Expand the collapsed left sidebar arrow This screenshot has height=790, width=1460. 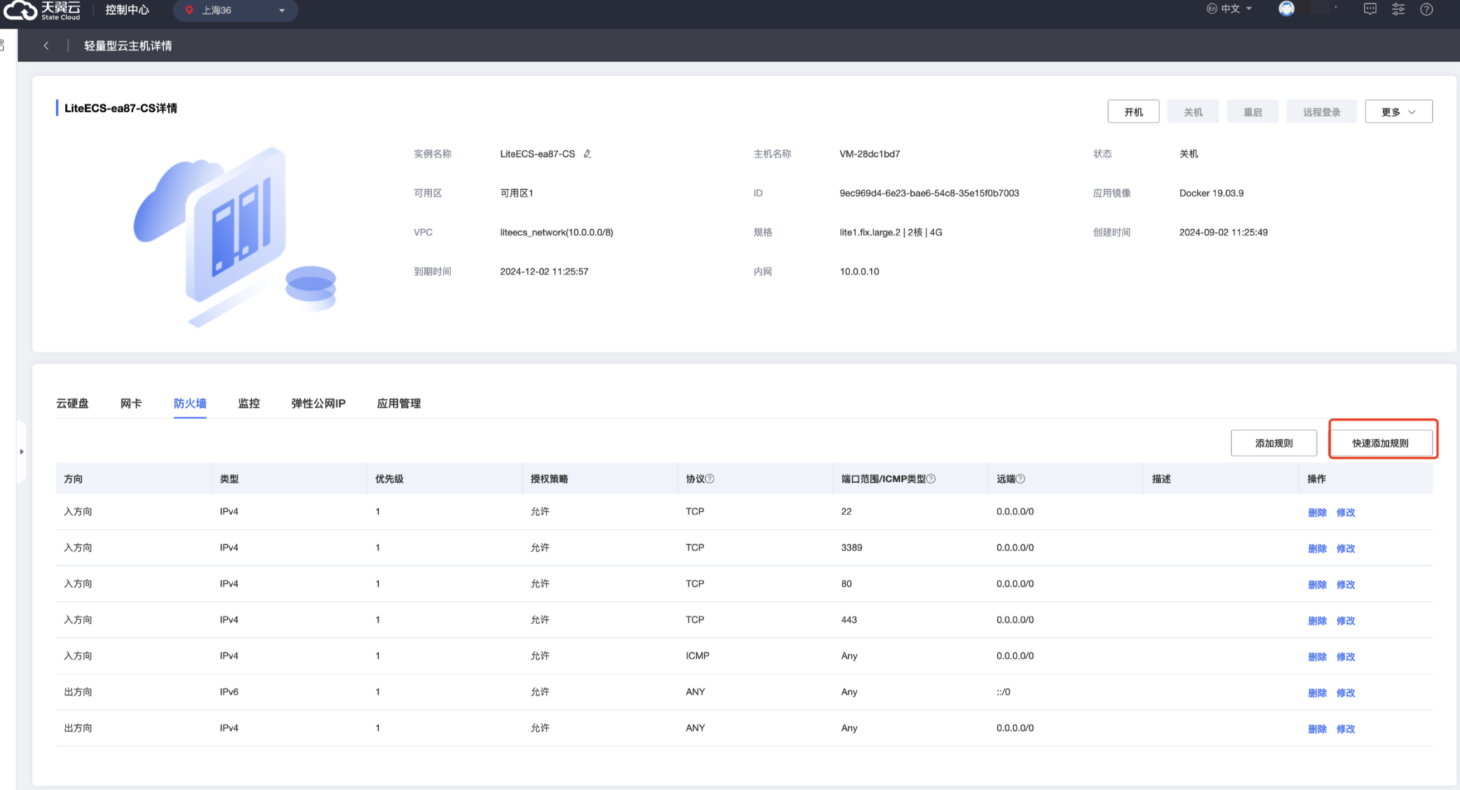(22, 452)
